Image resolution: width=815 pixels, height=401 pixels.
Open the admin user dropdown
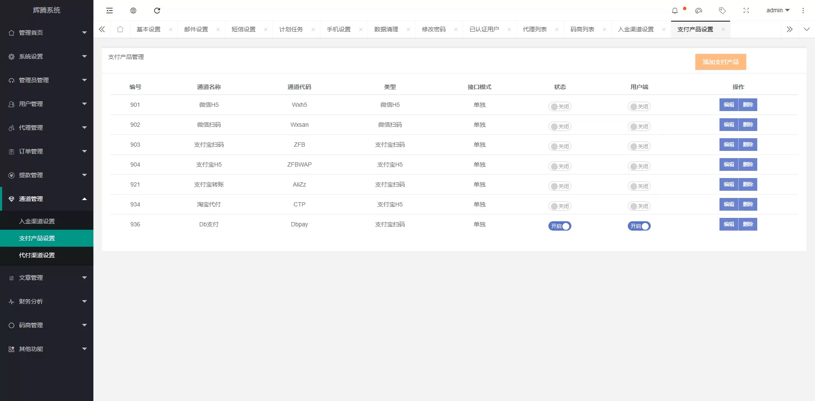[778, 11]
